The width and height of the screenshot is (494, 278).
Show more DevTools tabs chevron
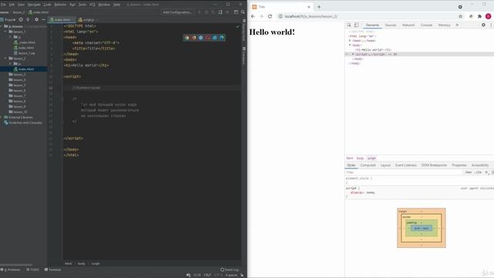click(x=457, y=25)
